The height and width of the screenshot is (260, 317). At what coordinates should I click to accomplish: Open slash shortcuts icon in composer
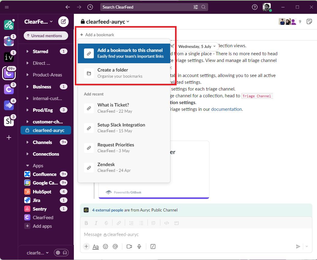(x=153, y=246)
